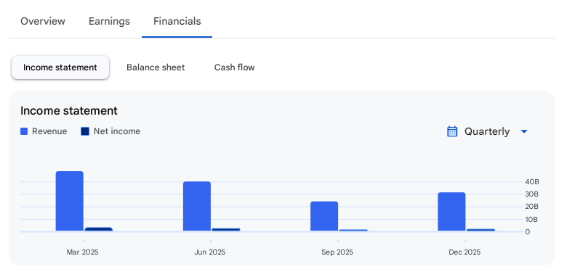Click the 40B axis value
The height and width of the screenshot is (272, 567).
click(532, 181)
